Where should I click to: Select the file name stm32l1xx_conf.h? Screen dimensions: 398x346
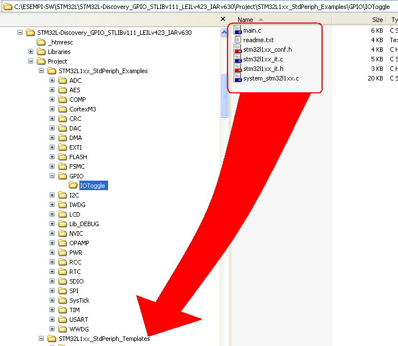(x=267, y=50)
